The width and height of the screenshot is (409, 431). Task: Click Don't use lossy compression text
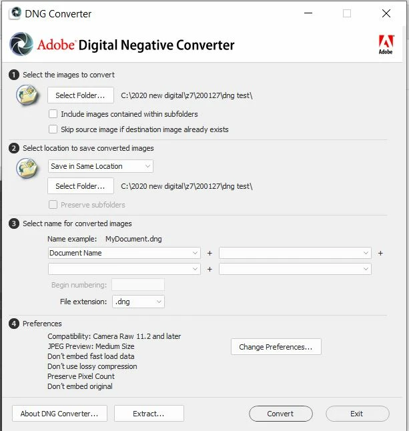(x=92, y=366)
